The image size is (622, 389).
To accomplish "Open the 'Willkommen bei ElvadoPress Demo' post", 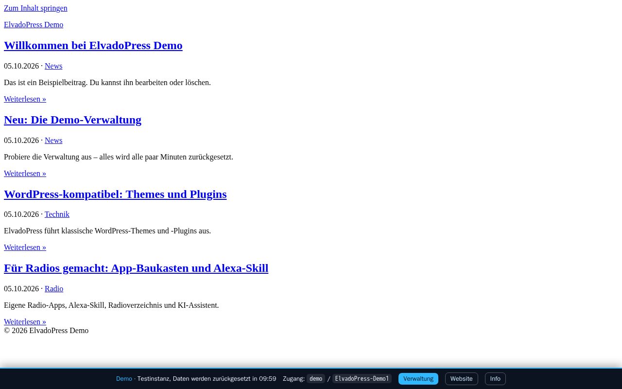I will coord(93,45).
